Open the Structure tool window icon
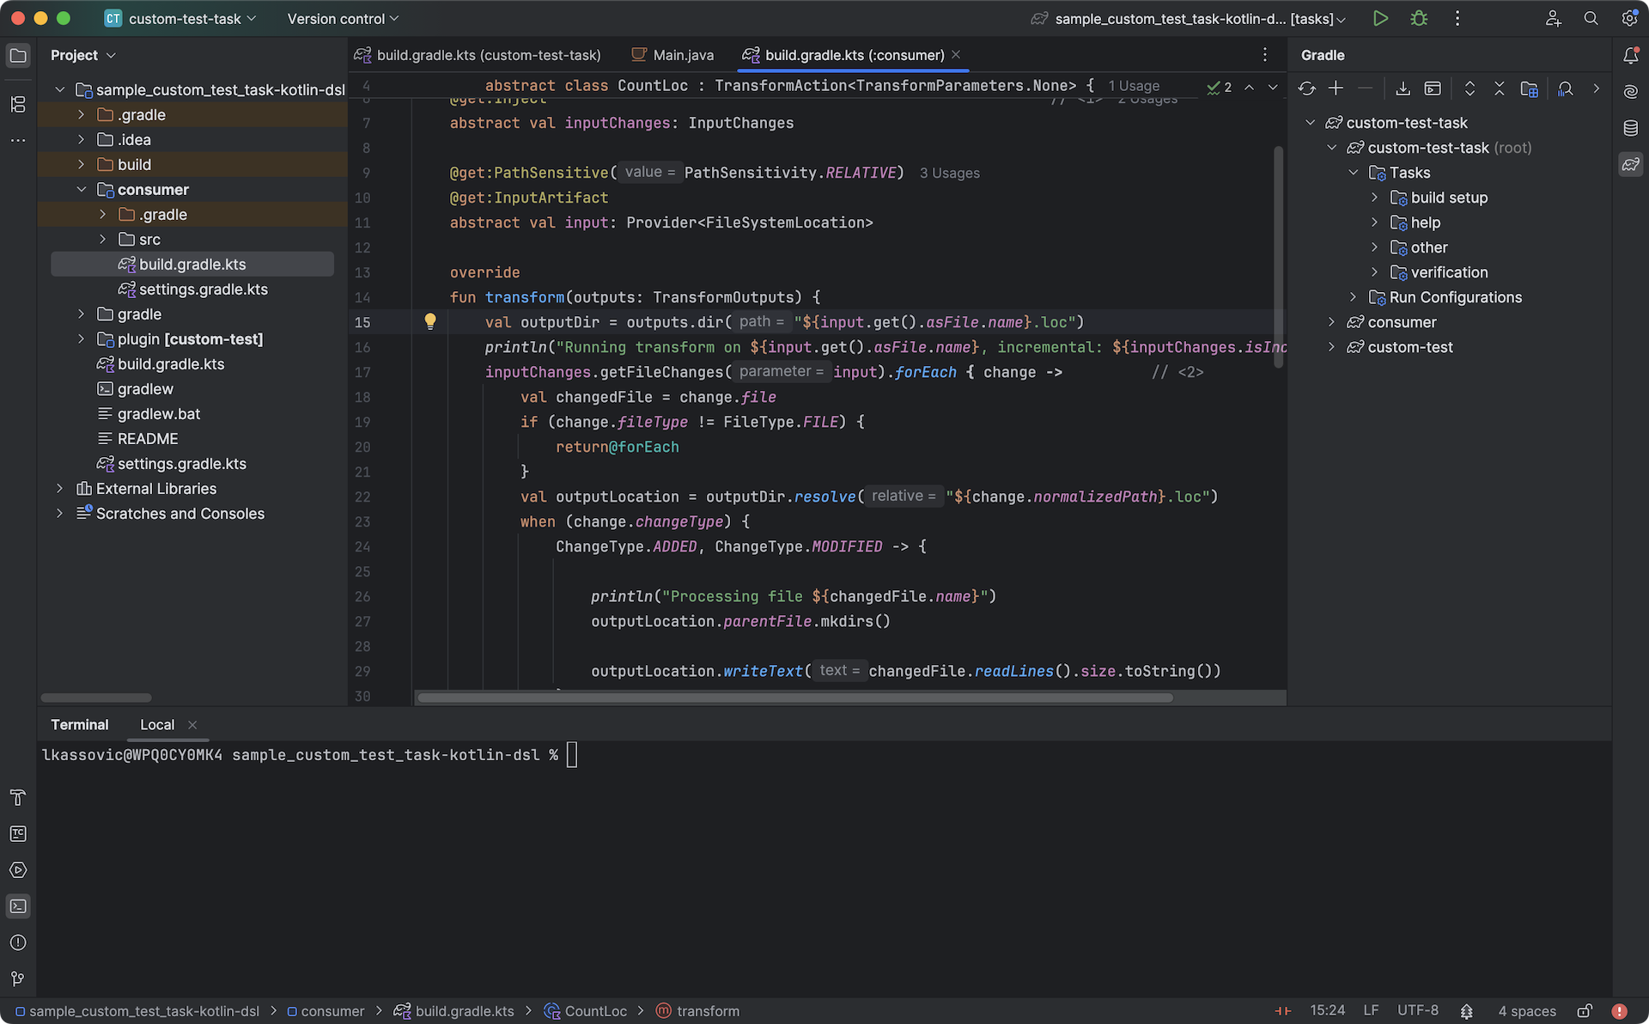 coord(18,104)
